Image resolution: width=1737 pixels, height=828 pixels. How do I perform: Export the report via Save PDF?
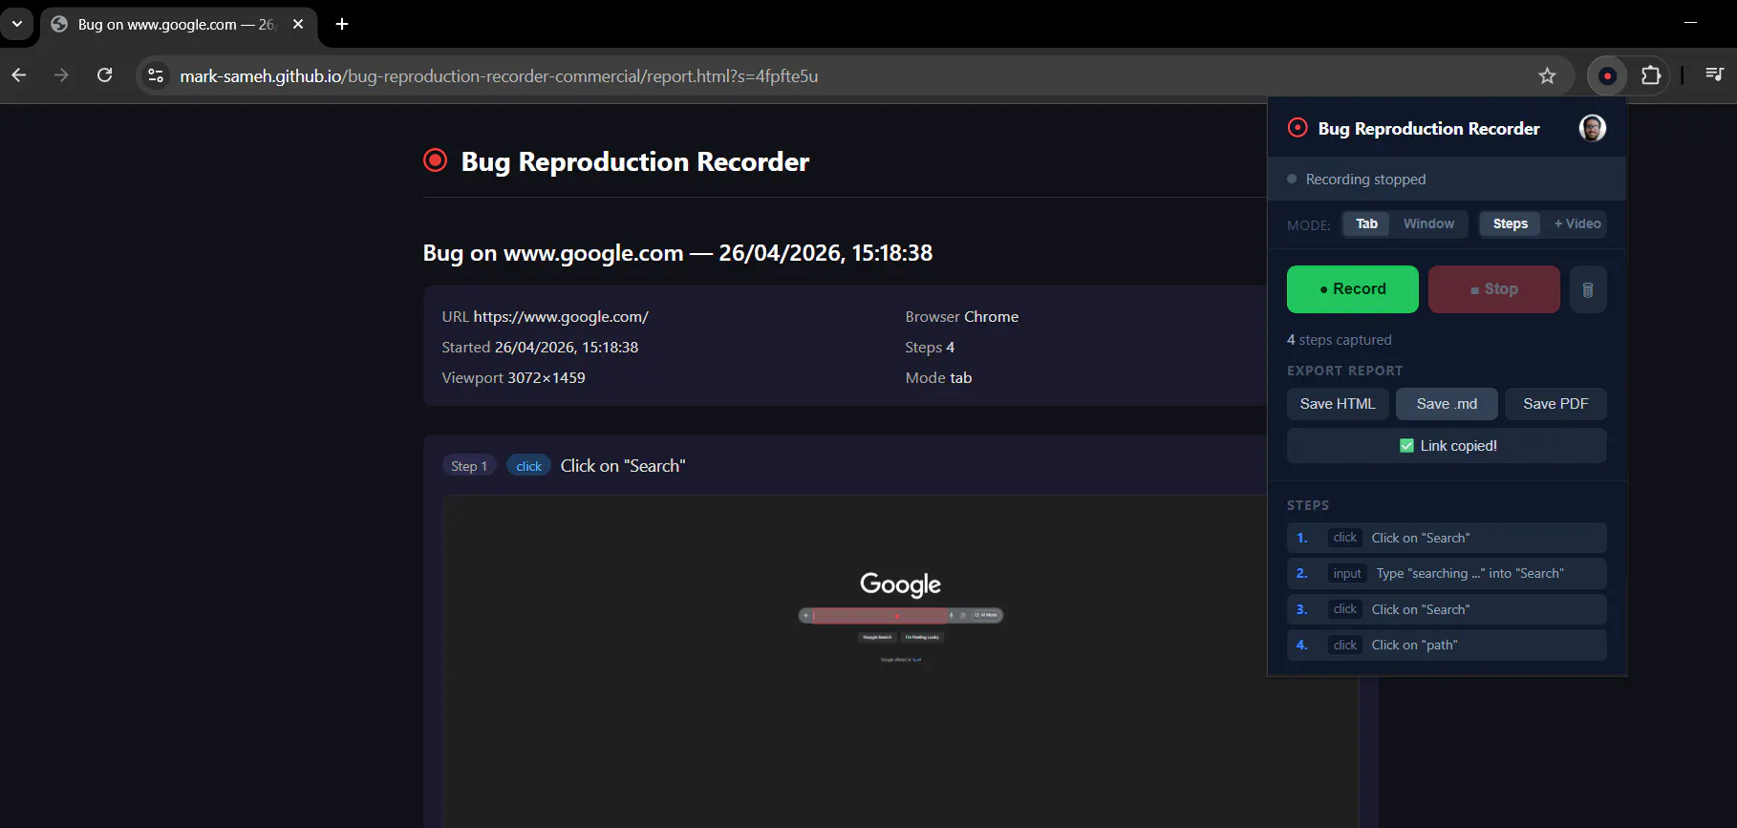(1555, 404)
